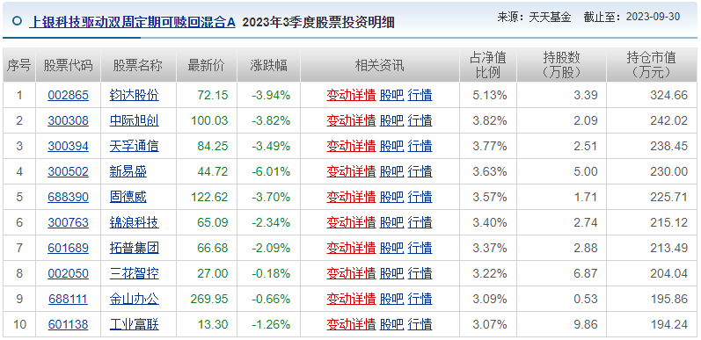The image size is (701, 340).
Task: Open stock code 601138 link
Action: pos(68,324)
